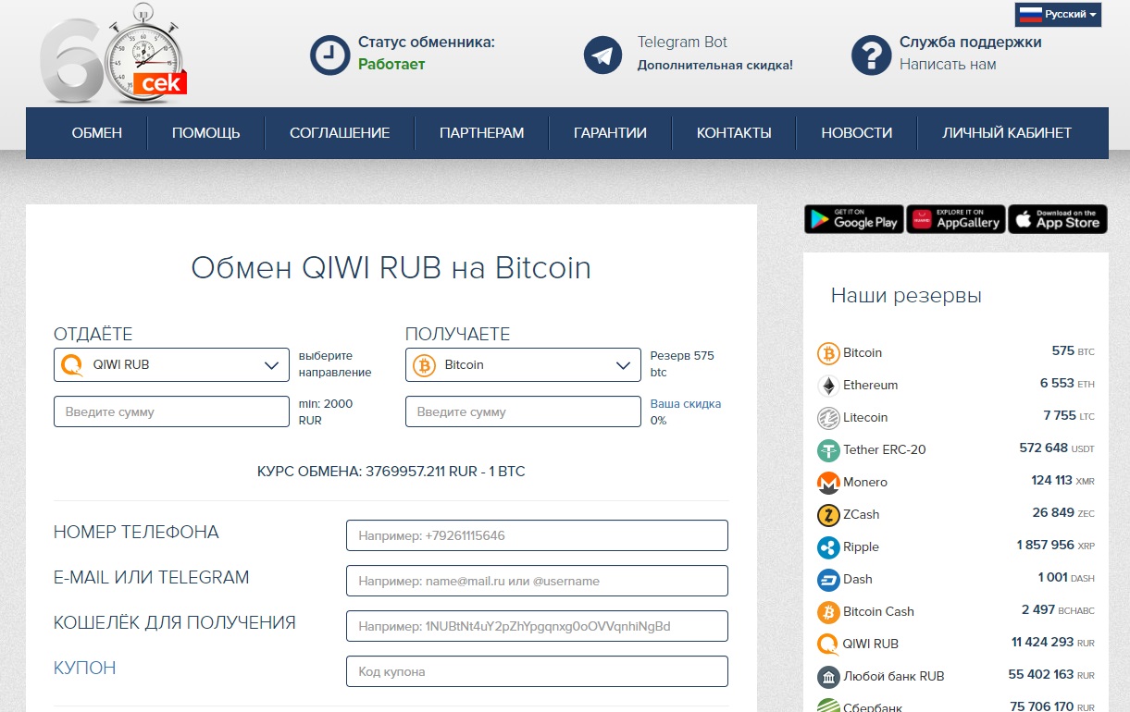Screen dimensions: 1130x712
Task: Click the Ripple reserve row text
Action: 861,547
